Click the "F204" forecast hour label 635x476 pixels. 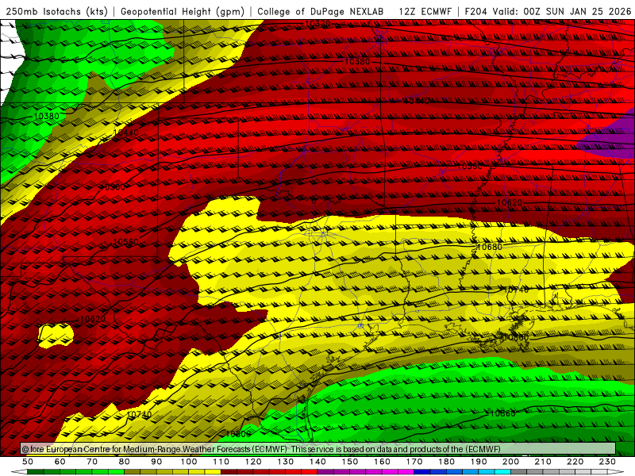point(475,11)
